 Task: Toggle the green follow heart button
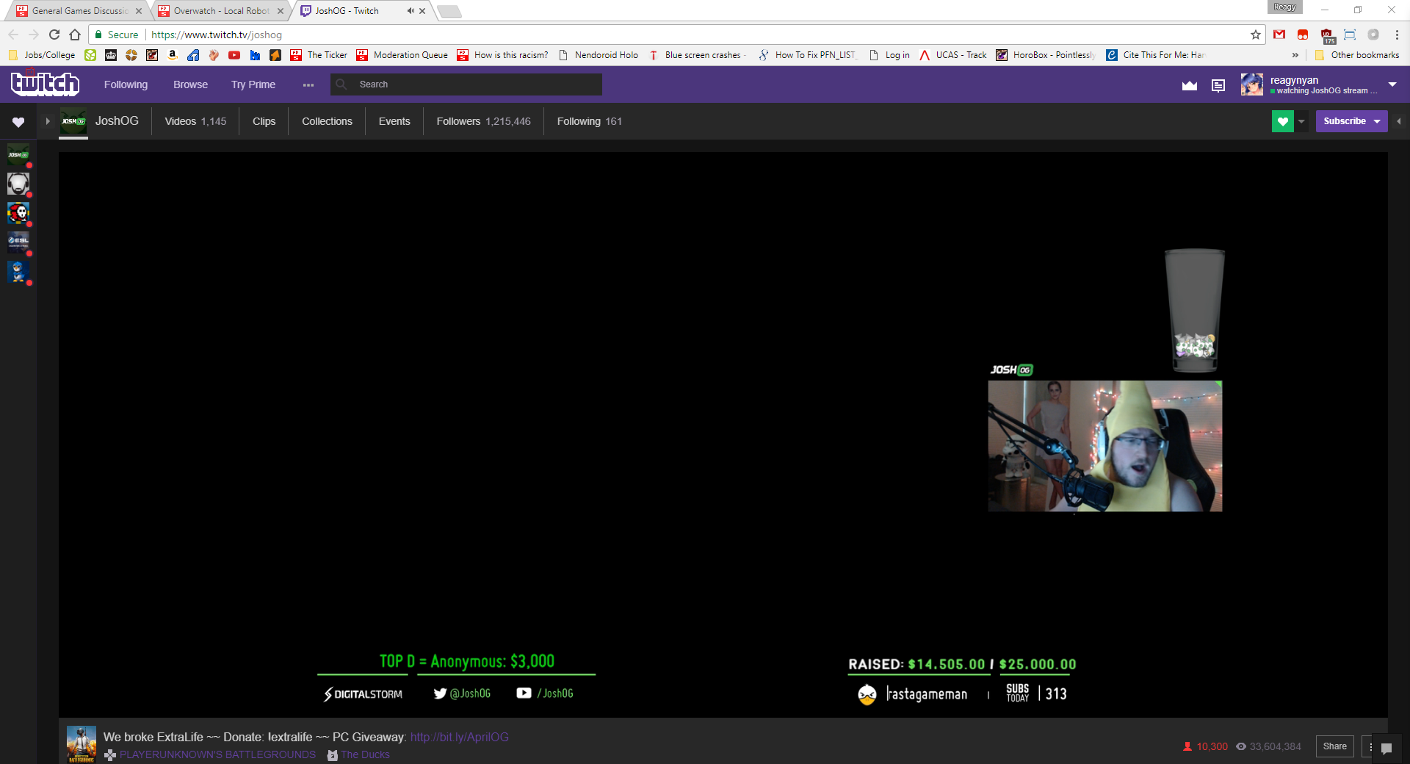(x=1283, y=121)
